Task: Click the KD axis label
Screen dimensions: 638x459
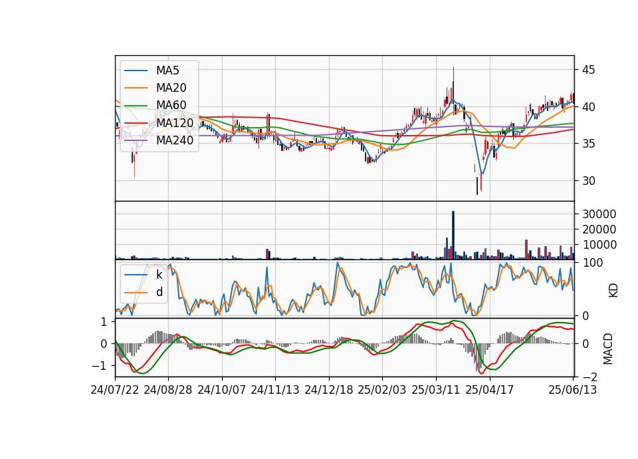Action: coord(613,291)
